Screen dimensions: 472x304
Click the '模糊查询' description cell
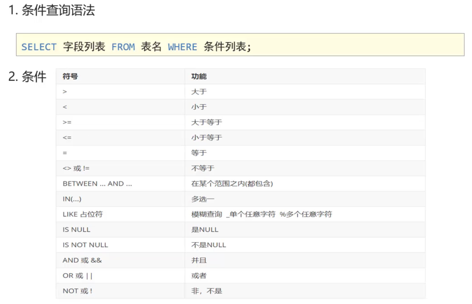305,214
